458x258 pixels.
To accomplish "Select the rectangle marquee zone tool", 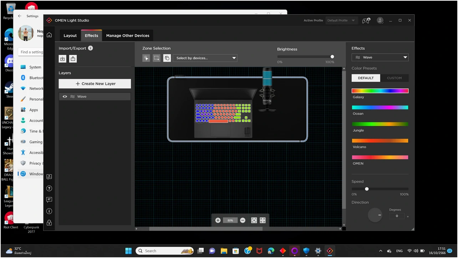I will [157, 58].
